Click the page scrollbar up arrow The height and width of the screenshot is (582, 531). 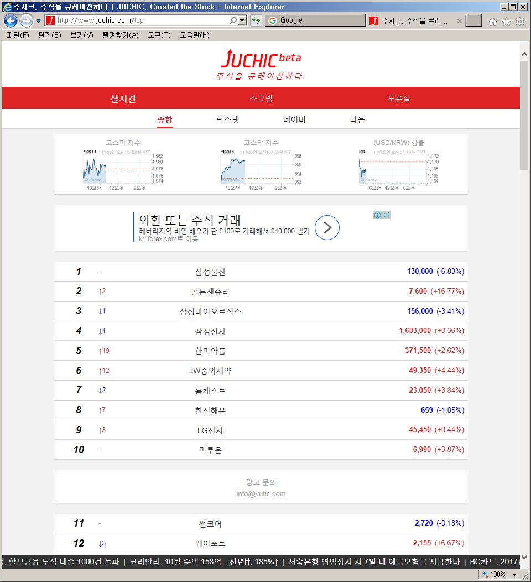pos(524,55)
